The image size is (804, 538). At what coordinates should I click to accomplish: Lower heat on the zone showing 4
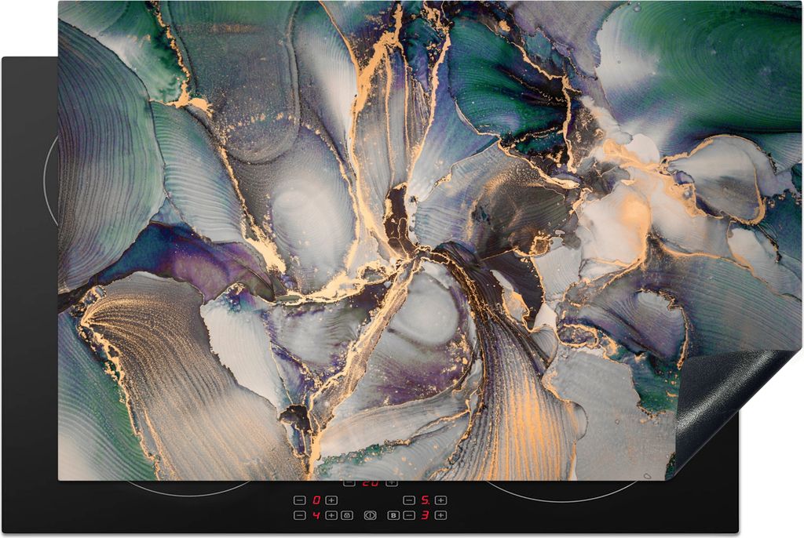click(300, 515)
